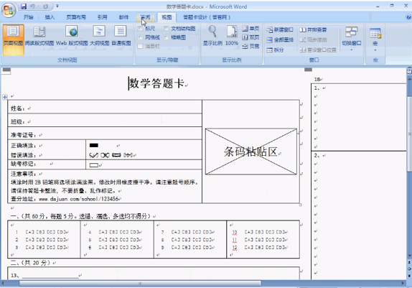Enable the 网格线 gridlines checkbox
412x288 pixels.
[x=140, y=37]
